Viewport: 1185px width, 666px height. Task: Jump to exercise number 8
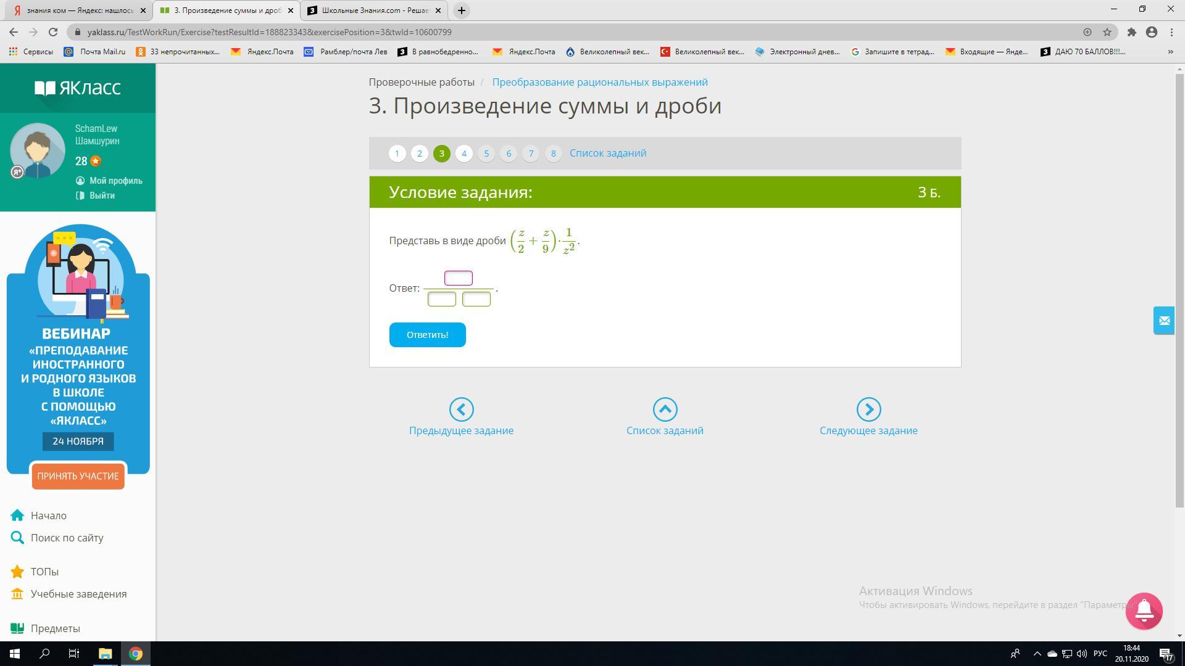point(553,154)
